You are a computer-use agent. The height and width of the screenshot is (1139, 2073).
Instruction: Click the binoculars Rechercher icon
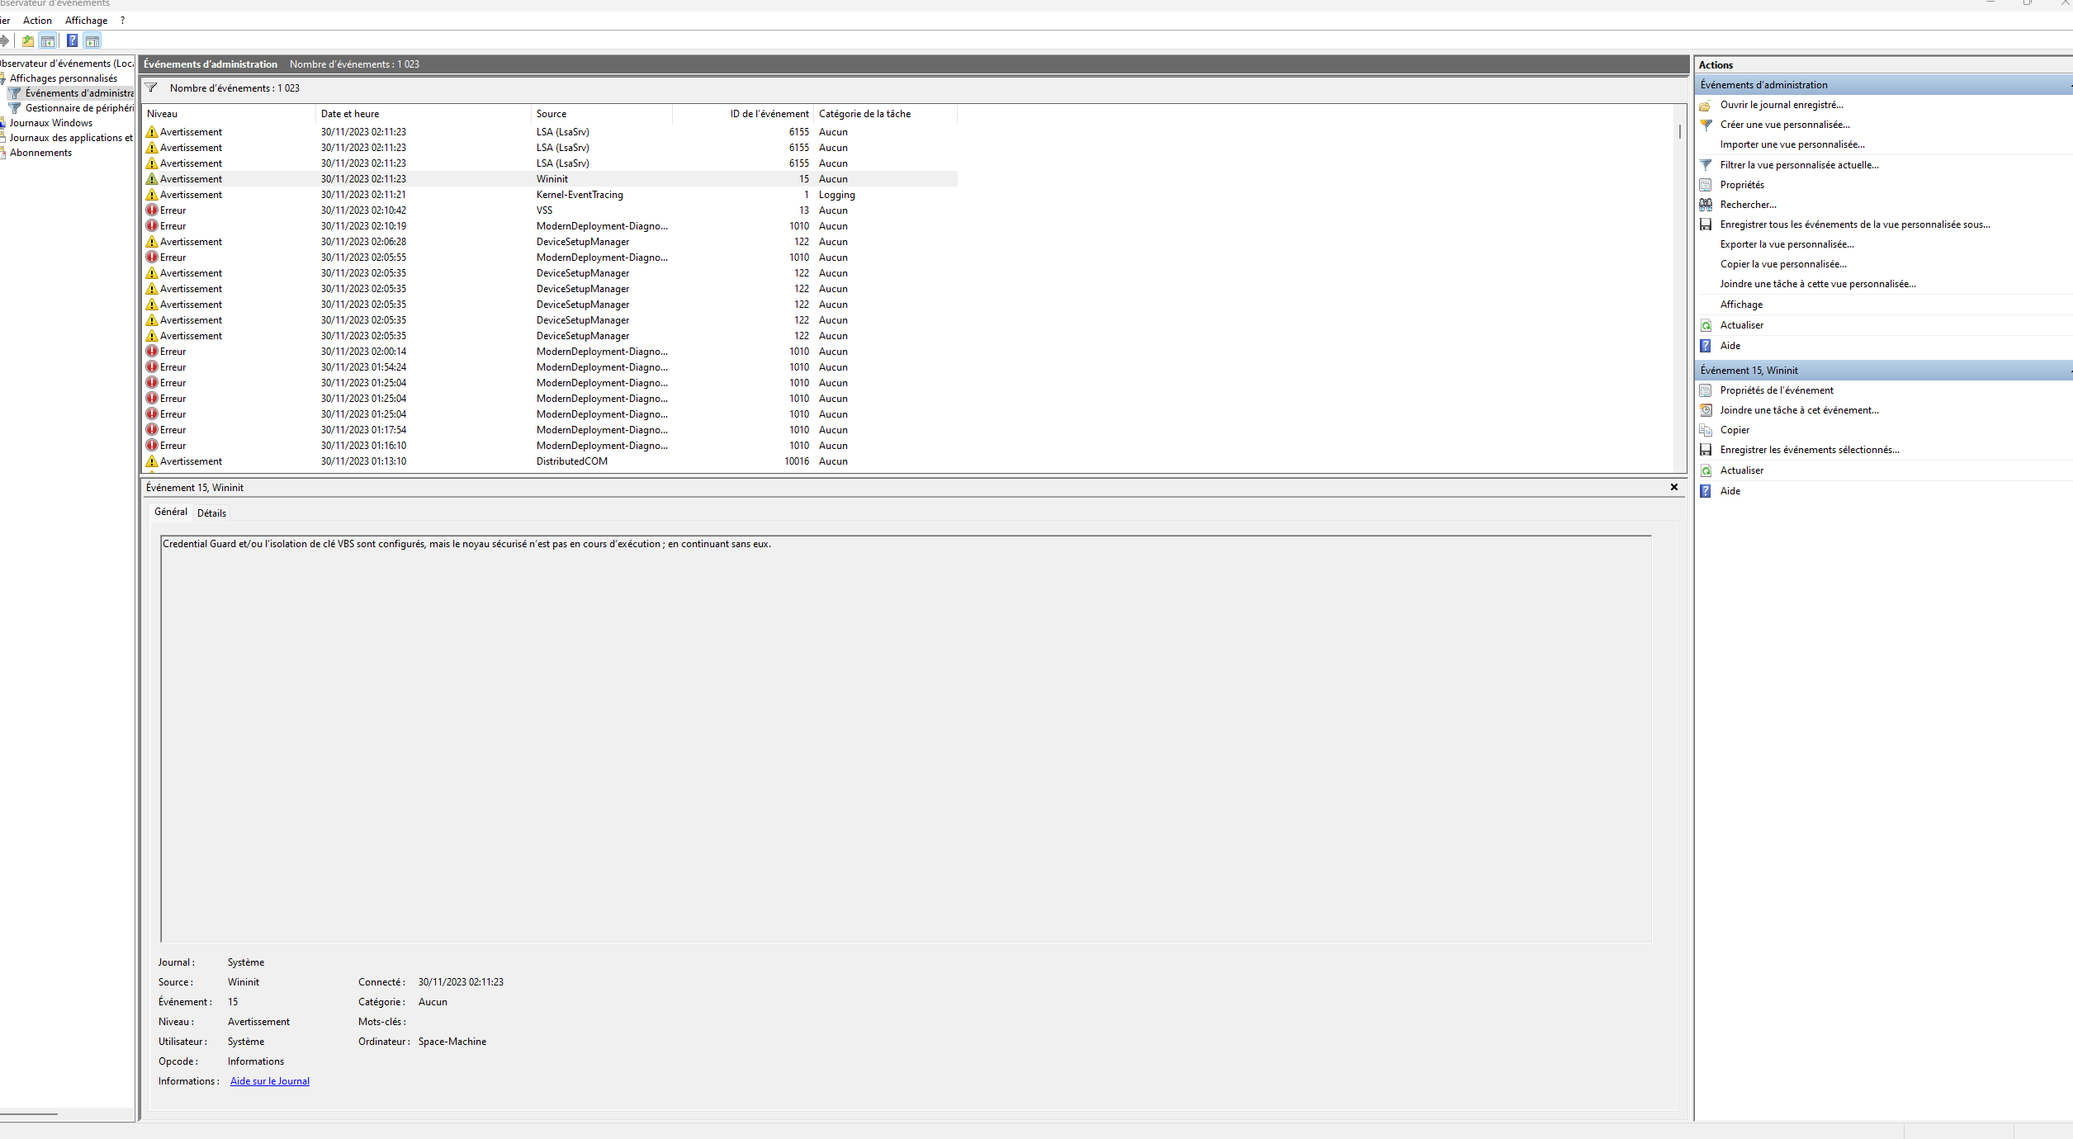1706,205
